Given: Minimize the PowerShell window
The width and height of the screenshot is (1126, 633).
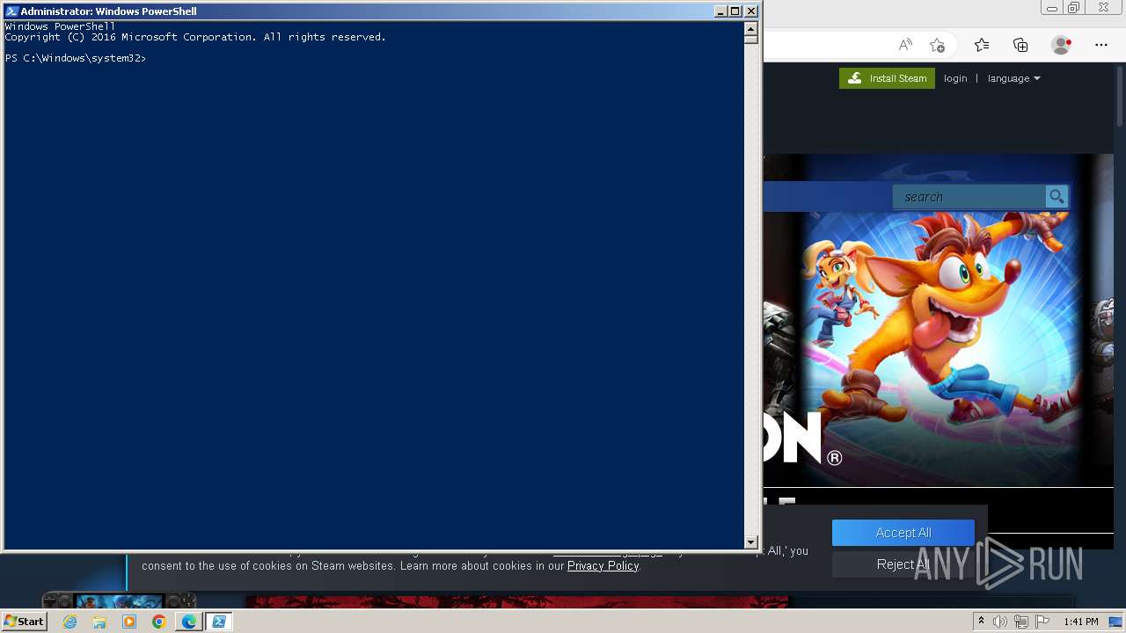Looking at the screenshot, I should tap(720, 11).
